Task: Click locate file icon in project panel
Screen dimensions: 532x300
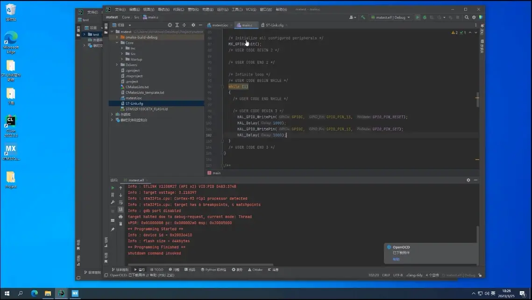Action: point(170,25)
